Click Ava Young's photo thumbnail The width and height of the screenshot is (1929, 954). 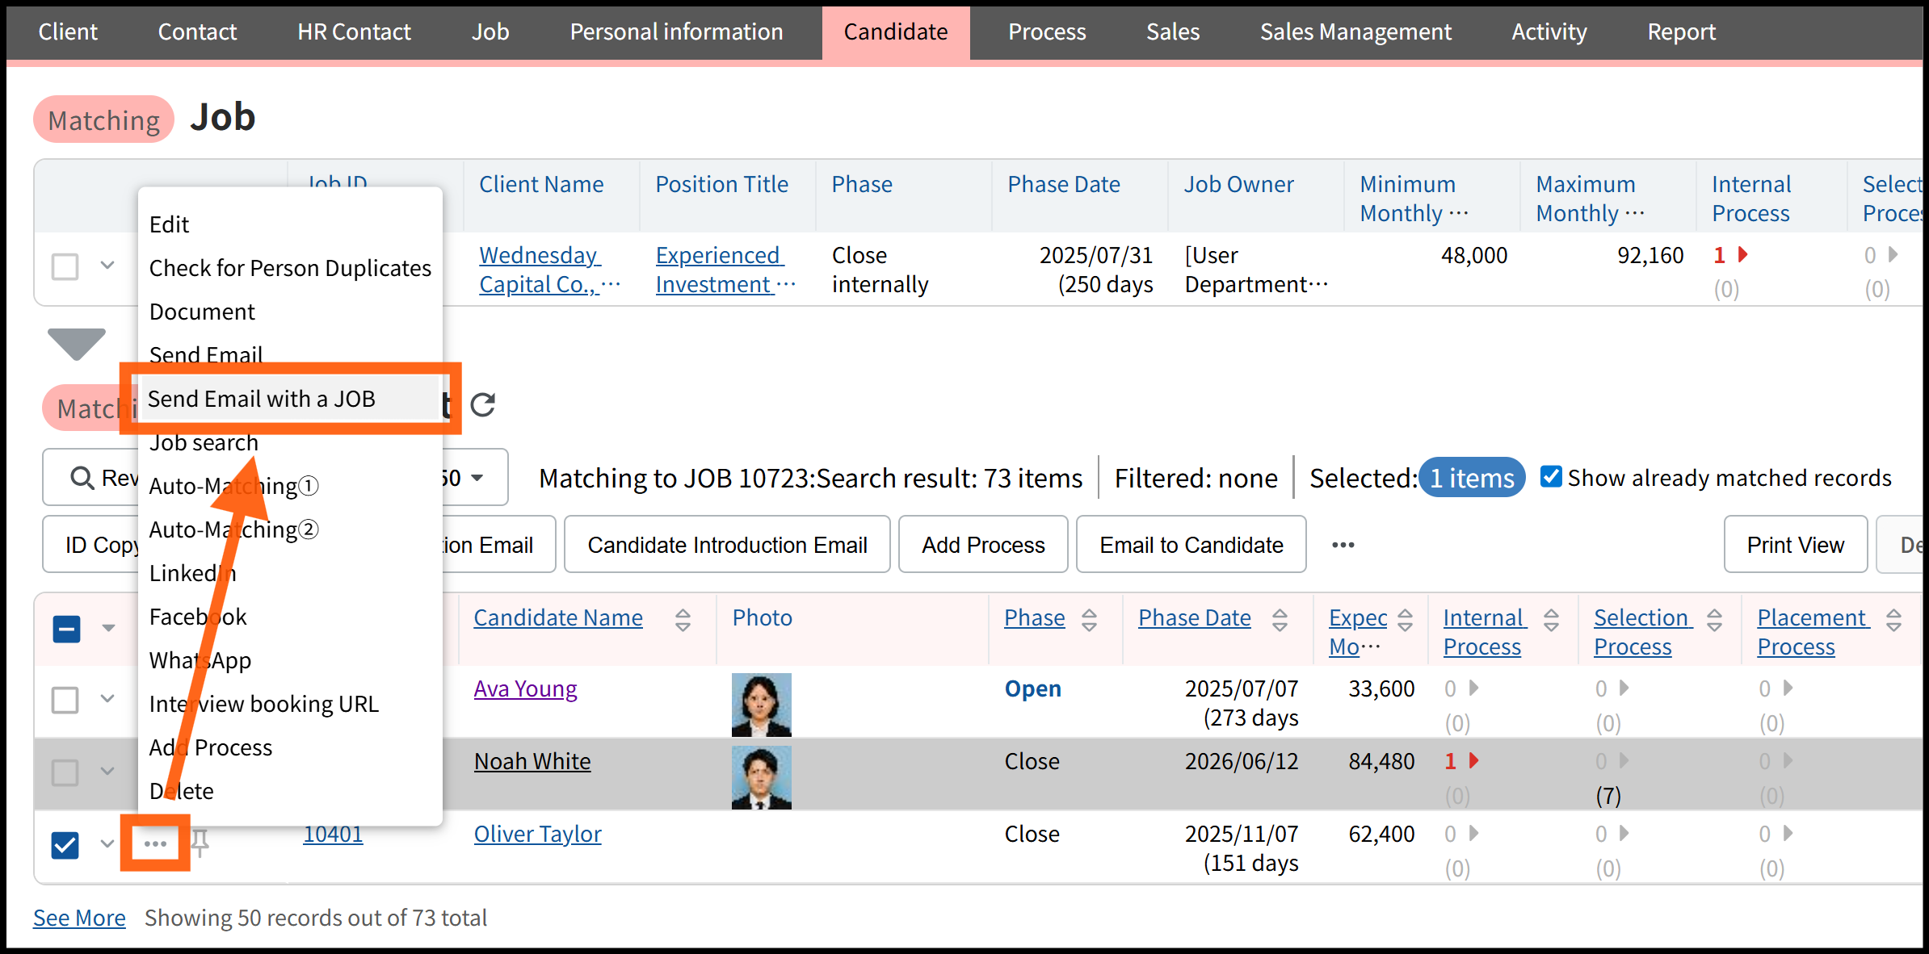(761, 704)
